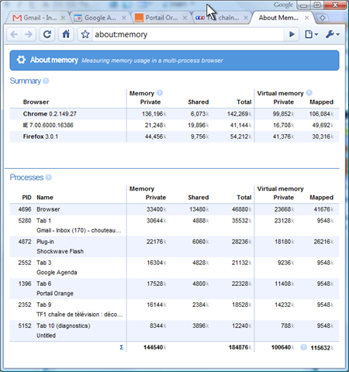Viewport: 349px width, 372px height.
Task: Open the home page via home icon
Action: tap(66, 34)
